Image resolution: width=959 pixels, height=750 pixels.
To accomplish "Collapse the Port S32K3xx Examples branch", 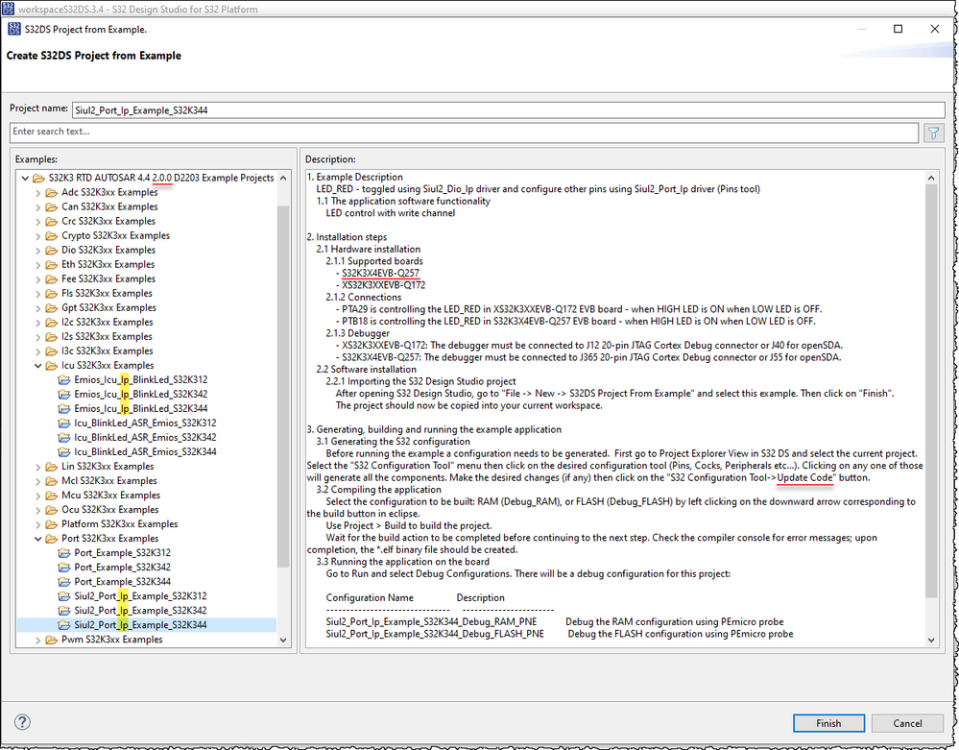I will click(x=36, y=538).
